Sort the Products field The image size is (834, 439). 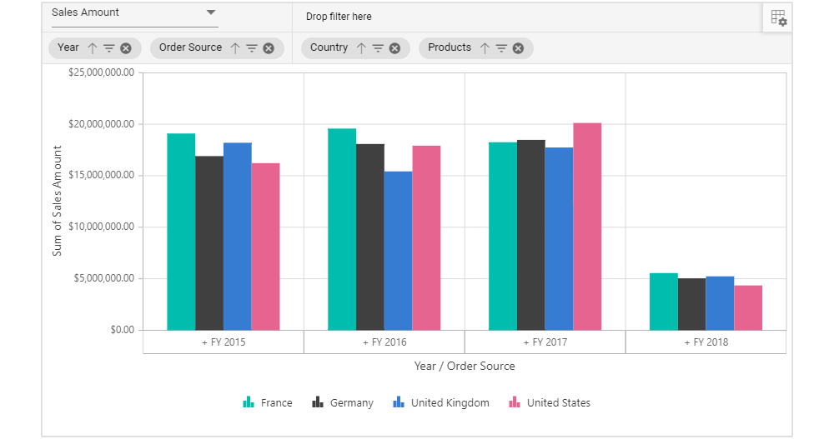click(485, 48)
